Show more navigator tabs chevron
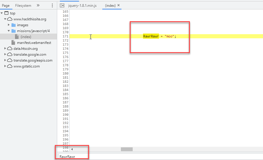This screenshot has height=160, width=263. click(38, 5)
